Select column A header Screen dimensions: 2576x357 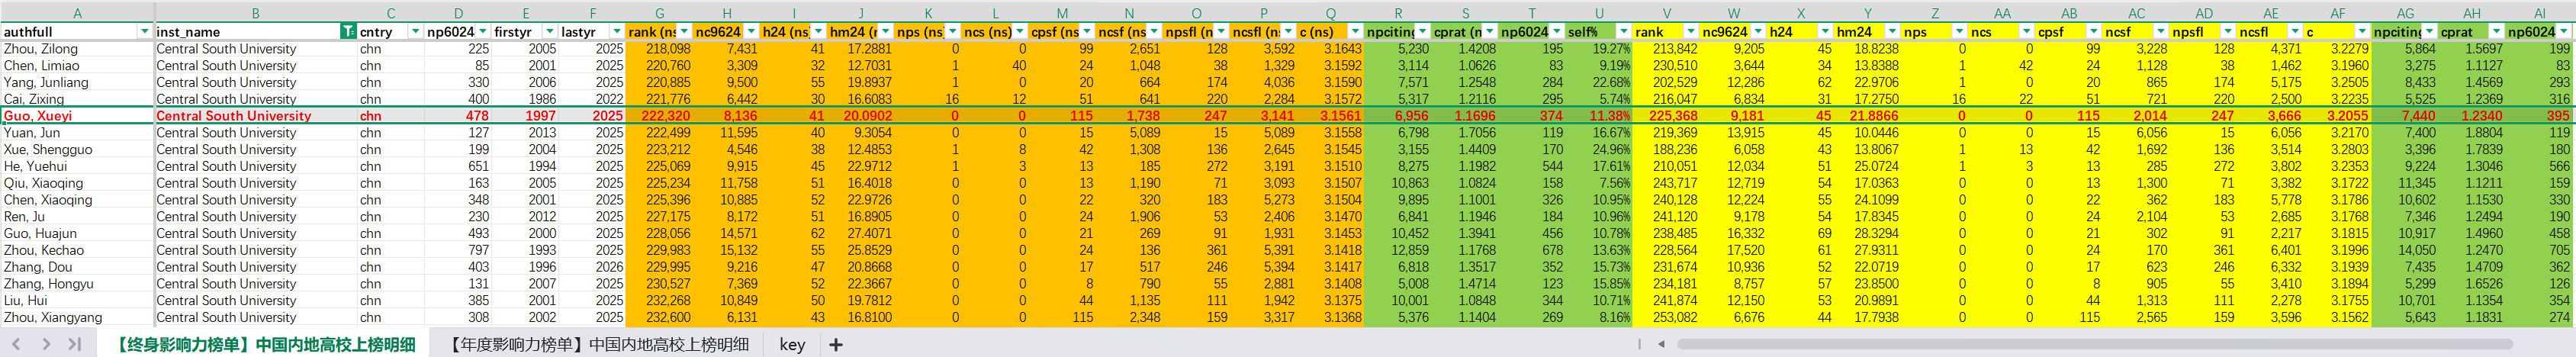(77, 13)
